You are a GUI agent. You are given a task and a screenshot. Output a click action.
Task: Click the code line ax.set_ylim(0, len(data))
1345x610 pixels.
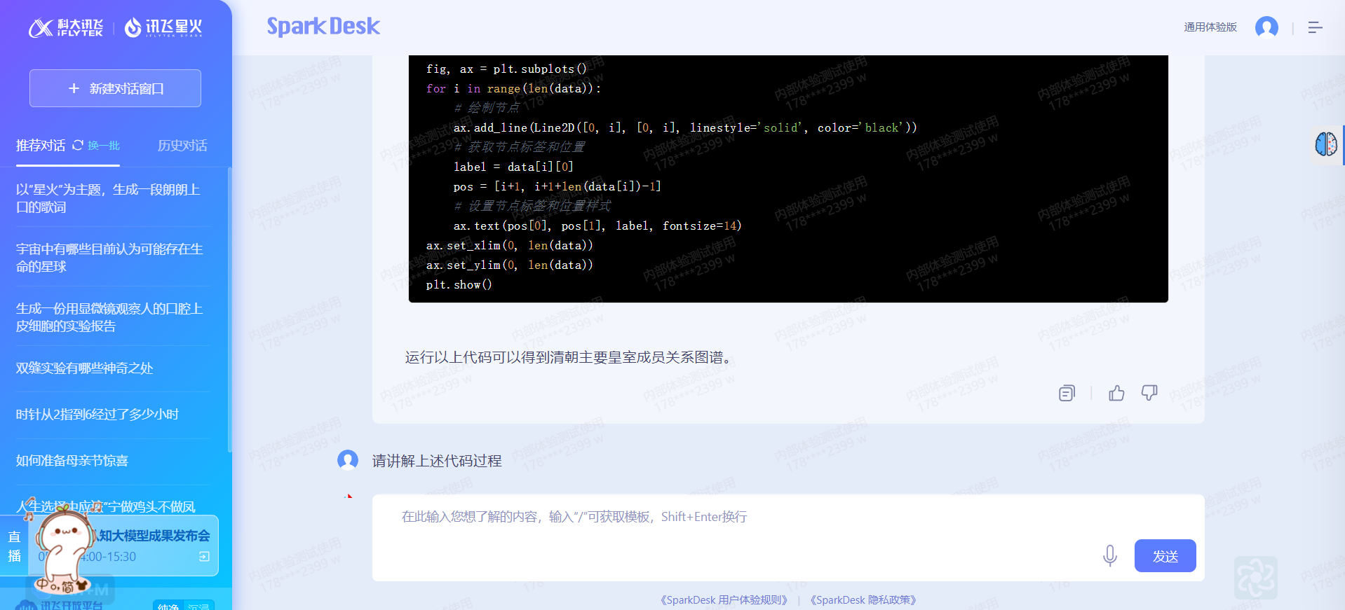point(510,265)
